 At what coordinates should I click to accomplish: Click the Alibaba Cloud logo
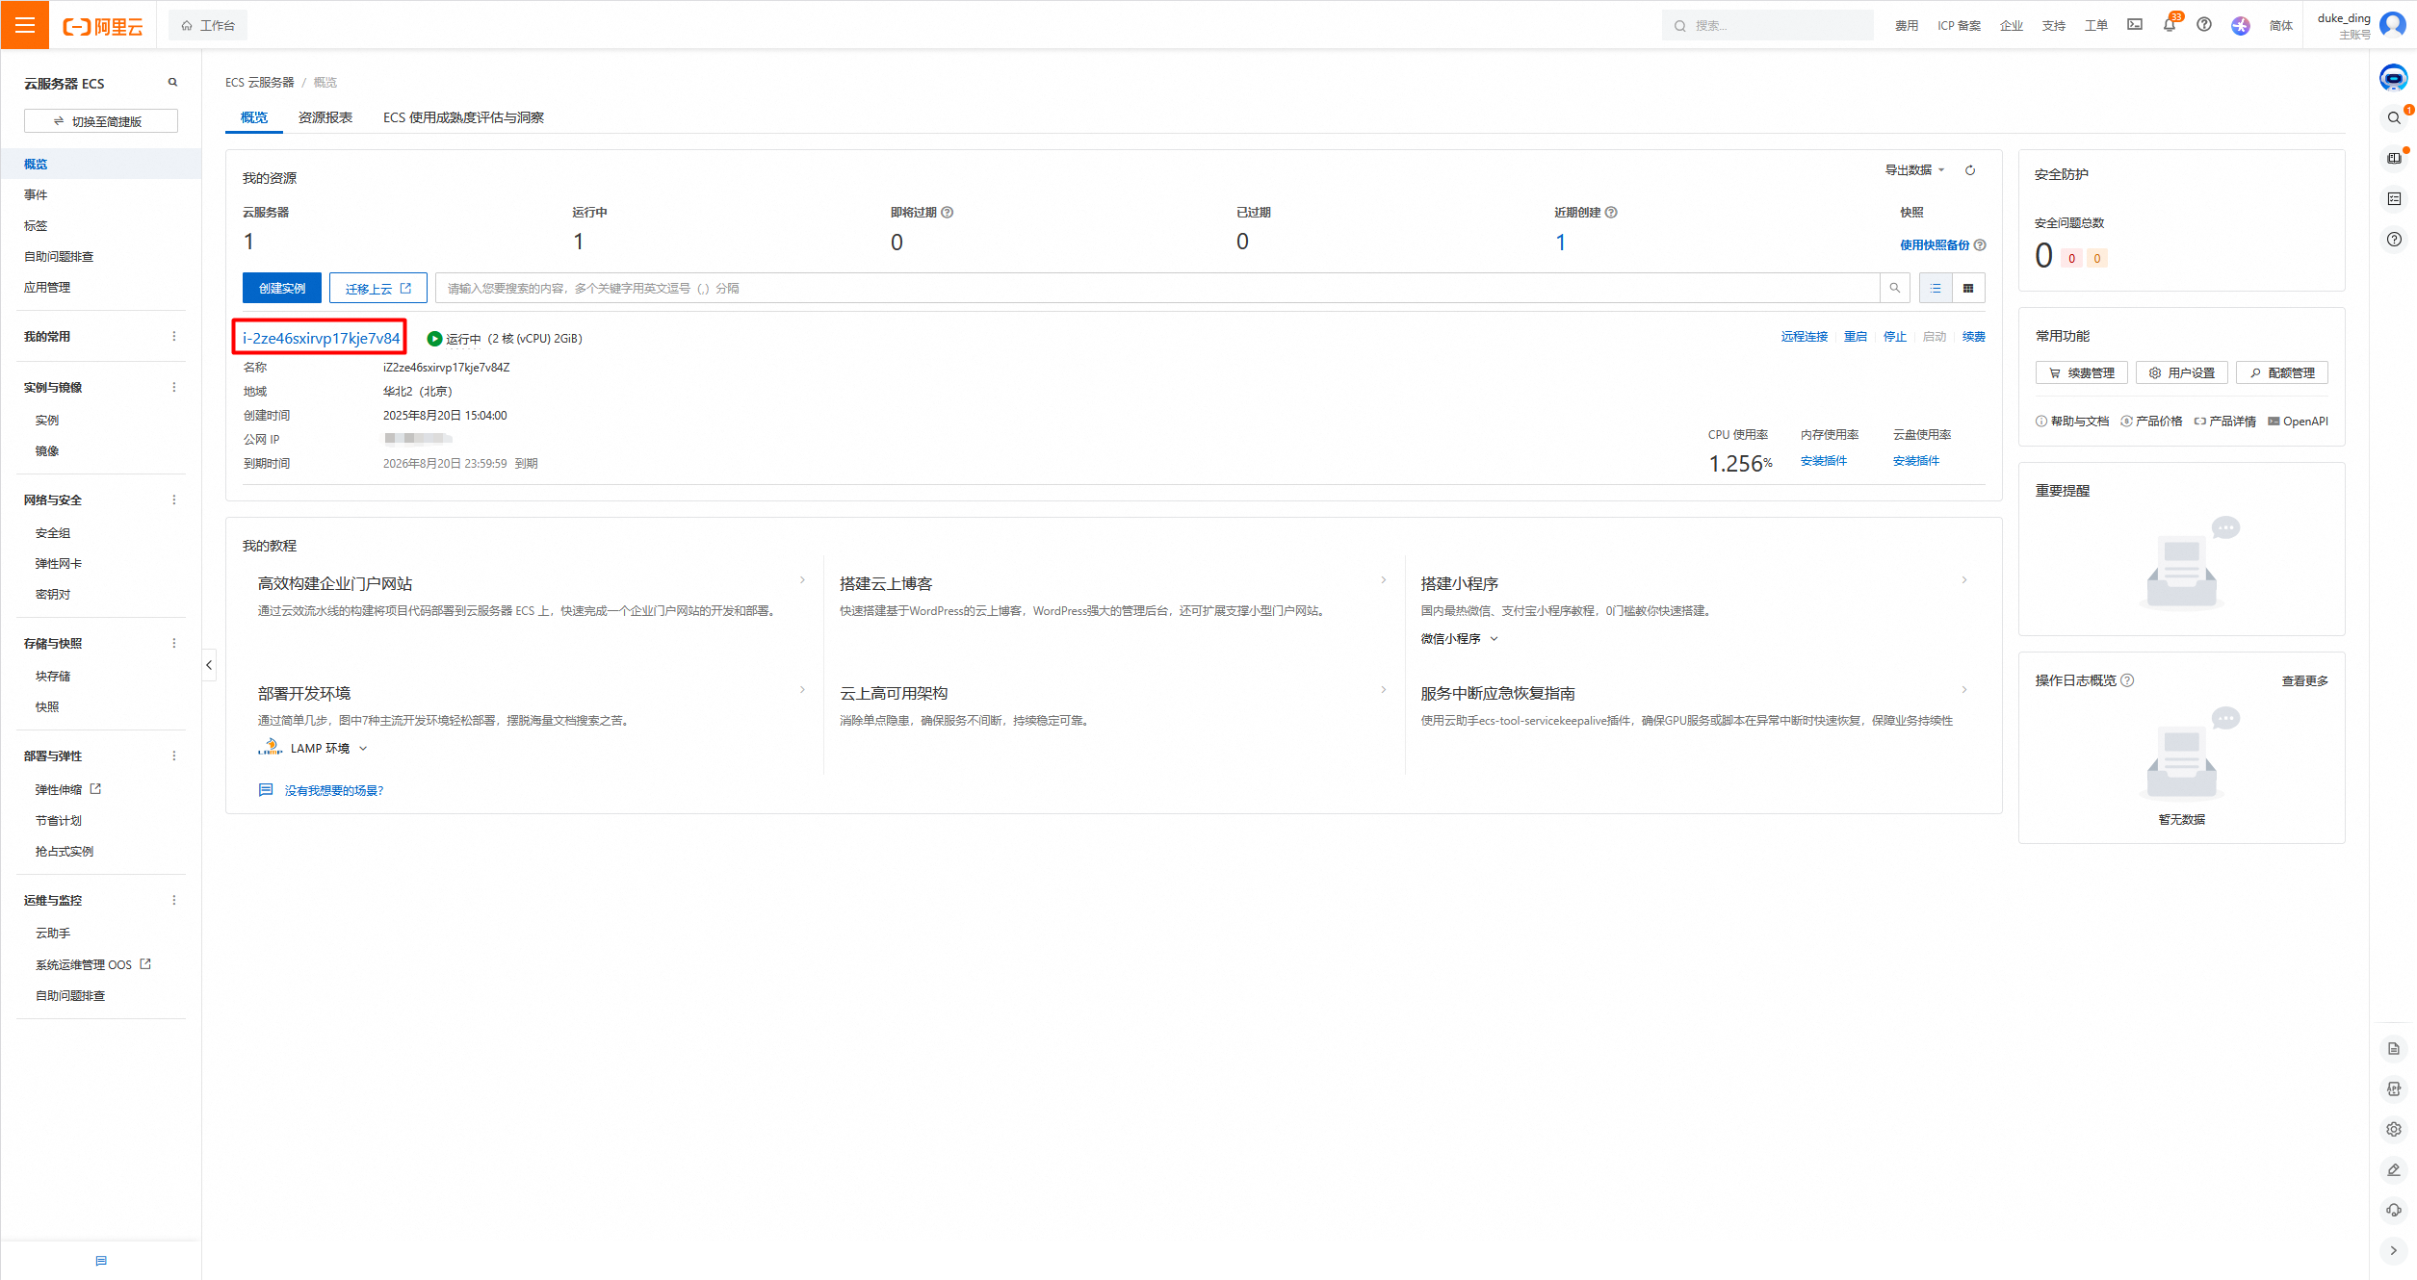point(101,25)
